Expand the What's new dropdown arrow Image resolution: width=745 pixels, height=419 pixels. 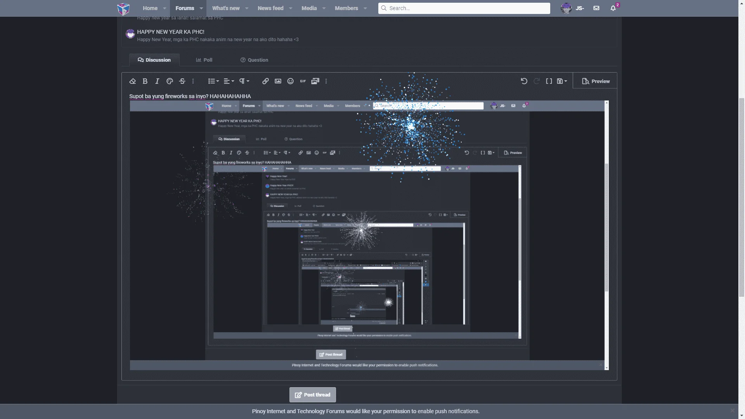click(247, 8)
